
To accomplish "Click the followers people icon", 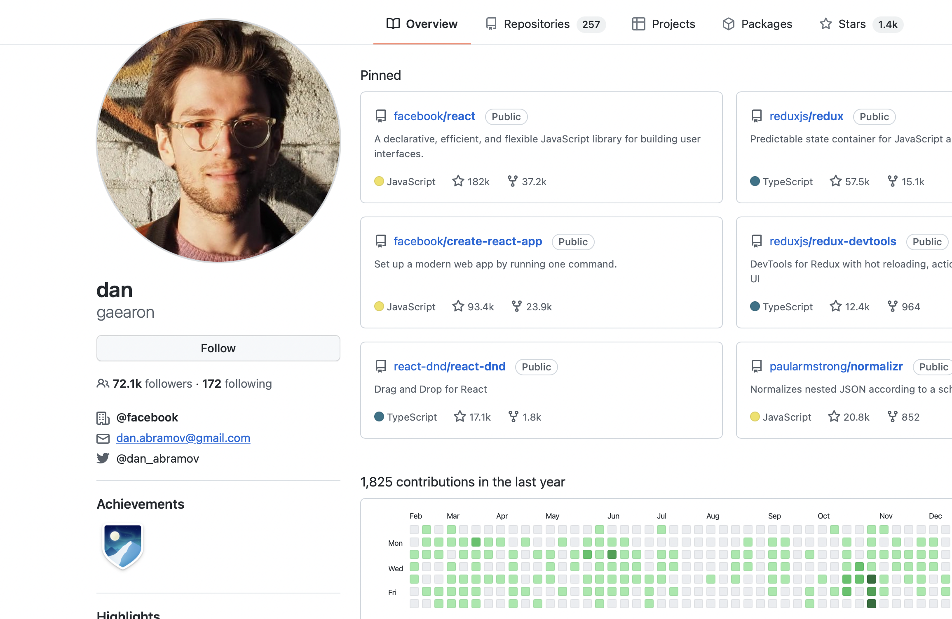I will [x=103, y=384].
